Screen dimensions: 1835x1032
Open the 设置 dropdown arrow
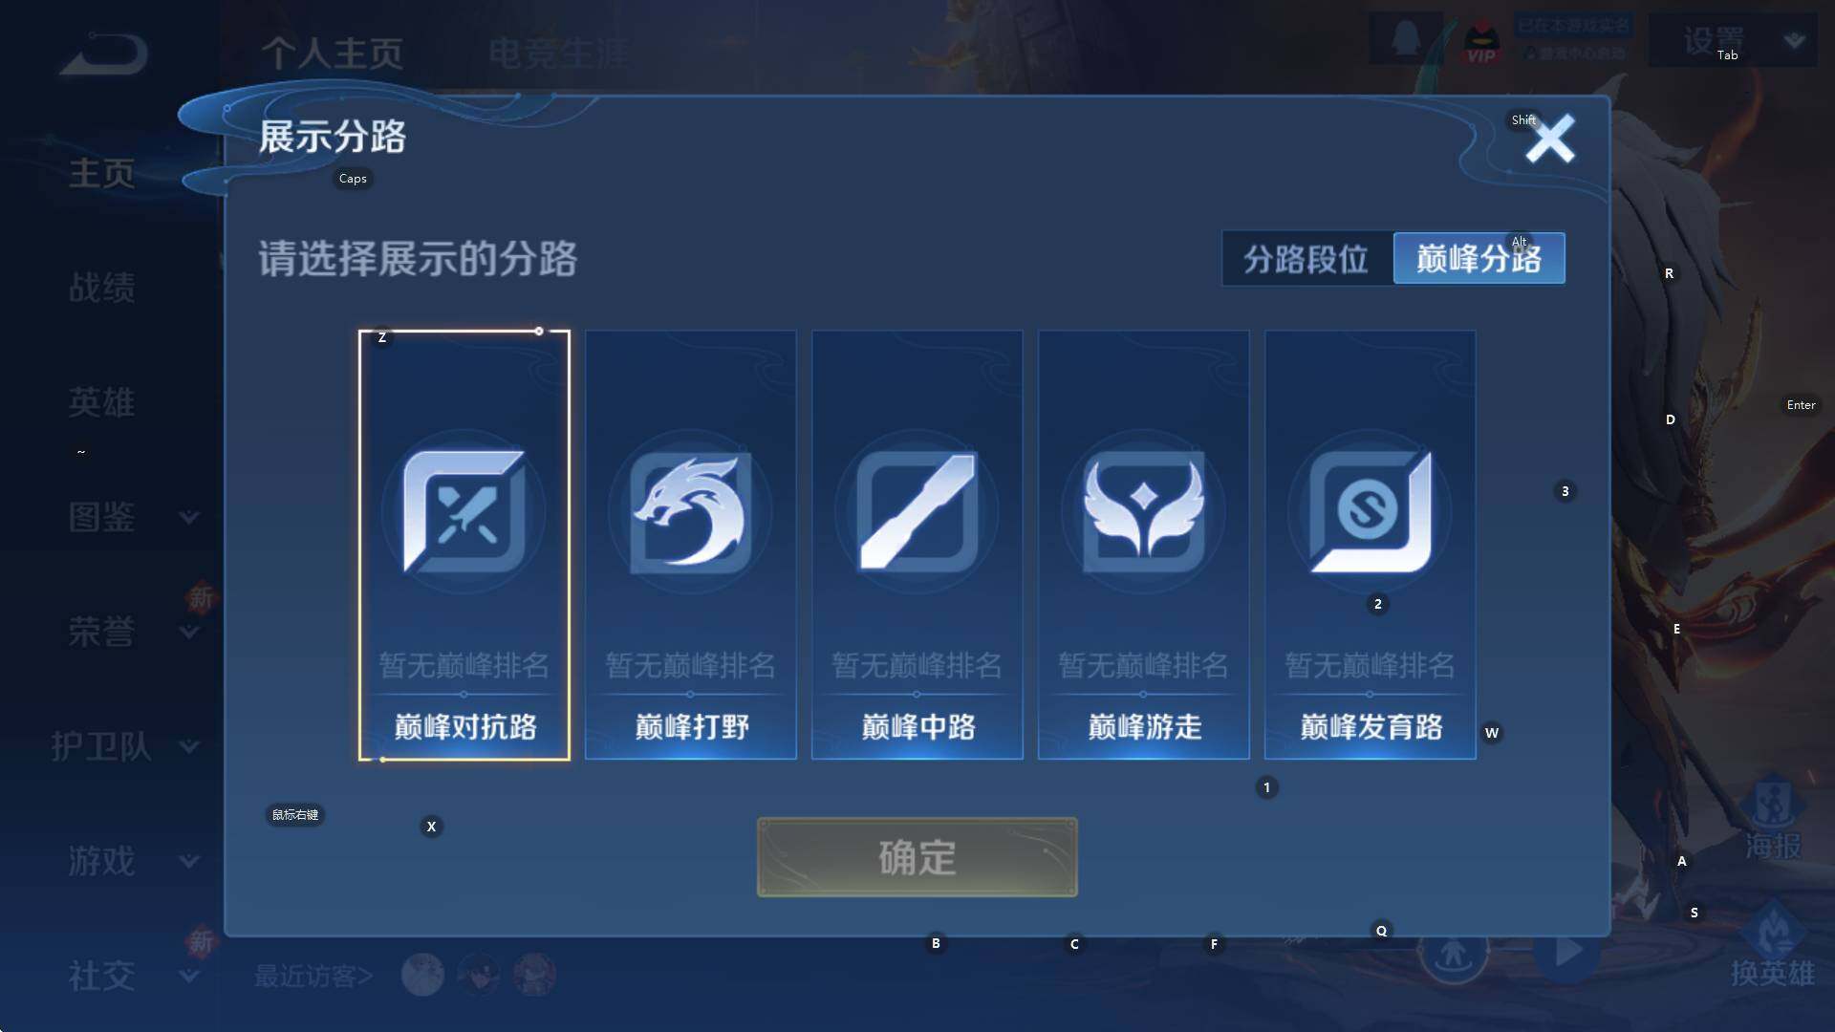[1794, 40]
